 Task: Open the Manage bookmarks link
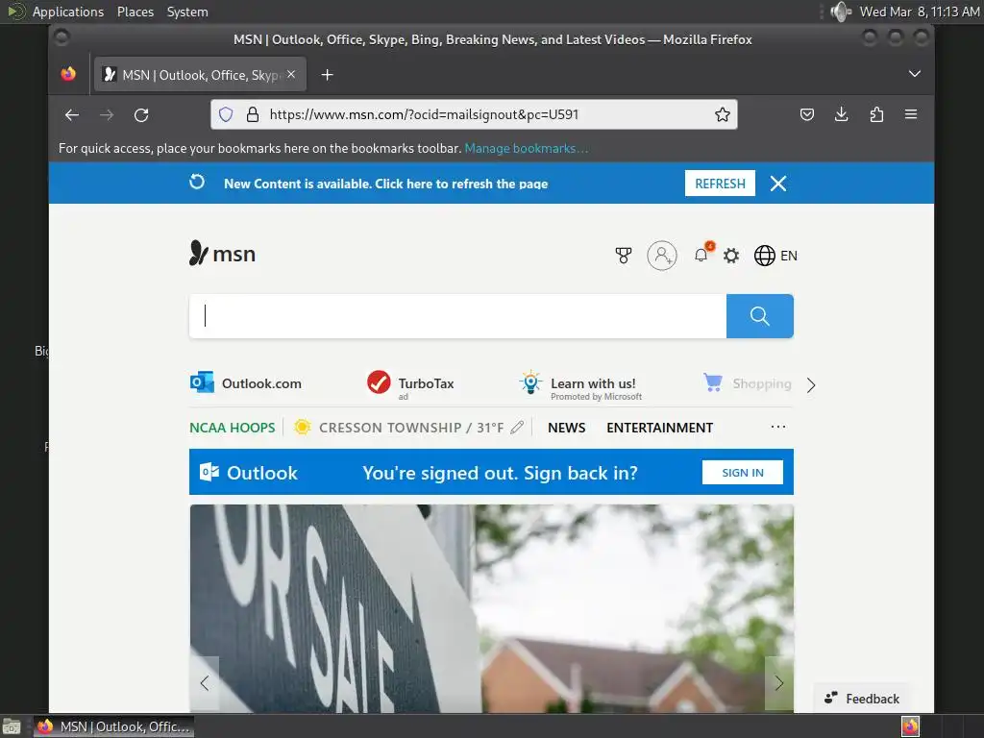[x=526, y=148]
